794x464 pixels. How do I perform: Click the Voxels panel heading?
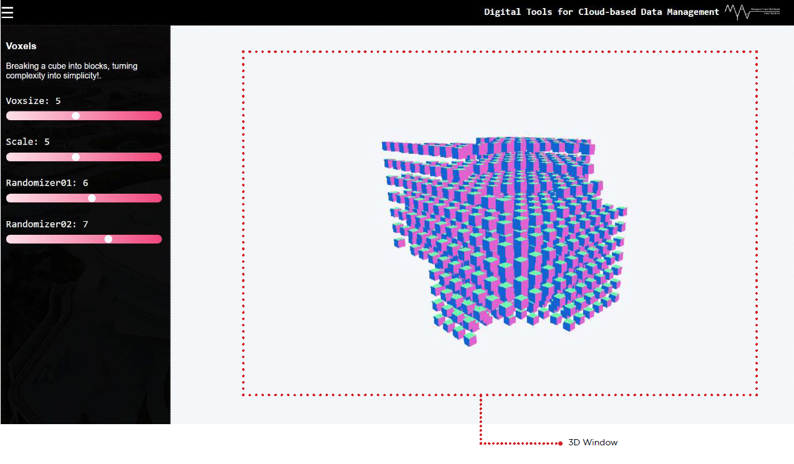click(21, 46)
